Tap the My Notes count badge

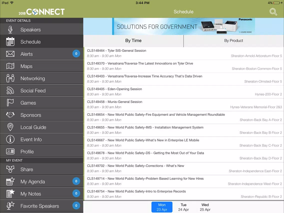[76, 193]
